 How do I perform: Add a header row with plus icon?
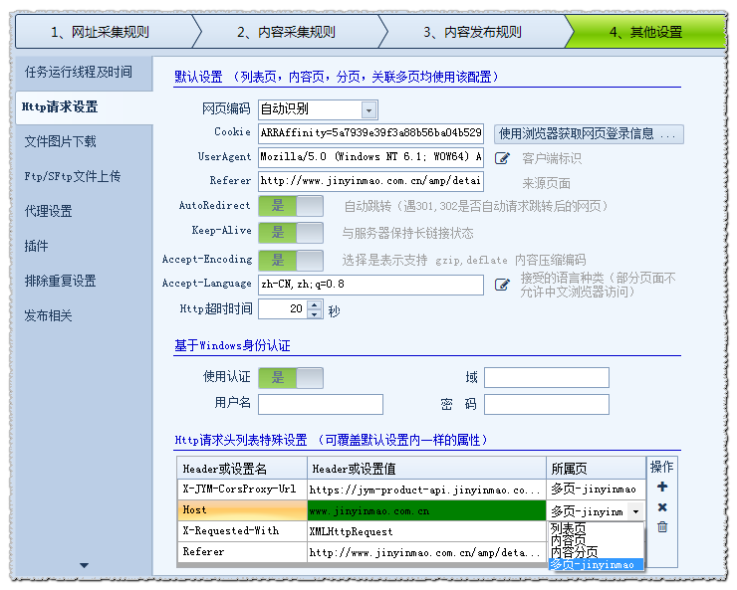(x=662, y=487)
